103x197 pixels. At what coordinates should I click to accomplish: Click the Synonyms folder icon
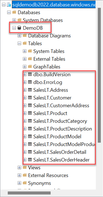[25, 183]
